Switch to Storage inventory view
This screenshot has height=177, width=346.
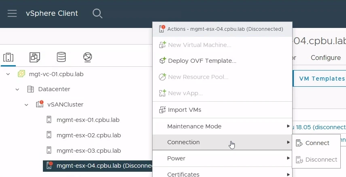(x=61, y=57)
